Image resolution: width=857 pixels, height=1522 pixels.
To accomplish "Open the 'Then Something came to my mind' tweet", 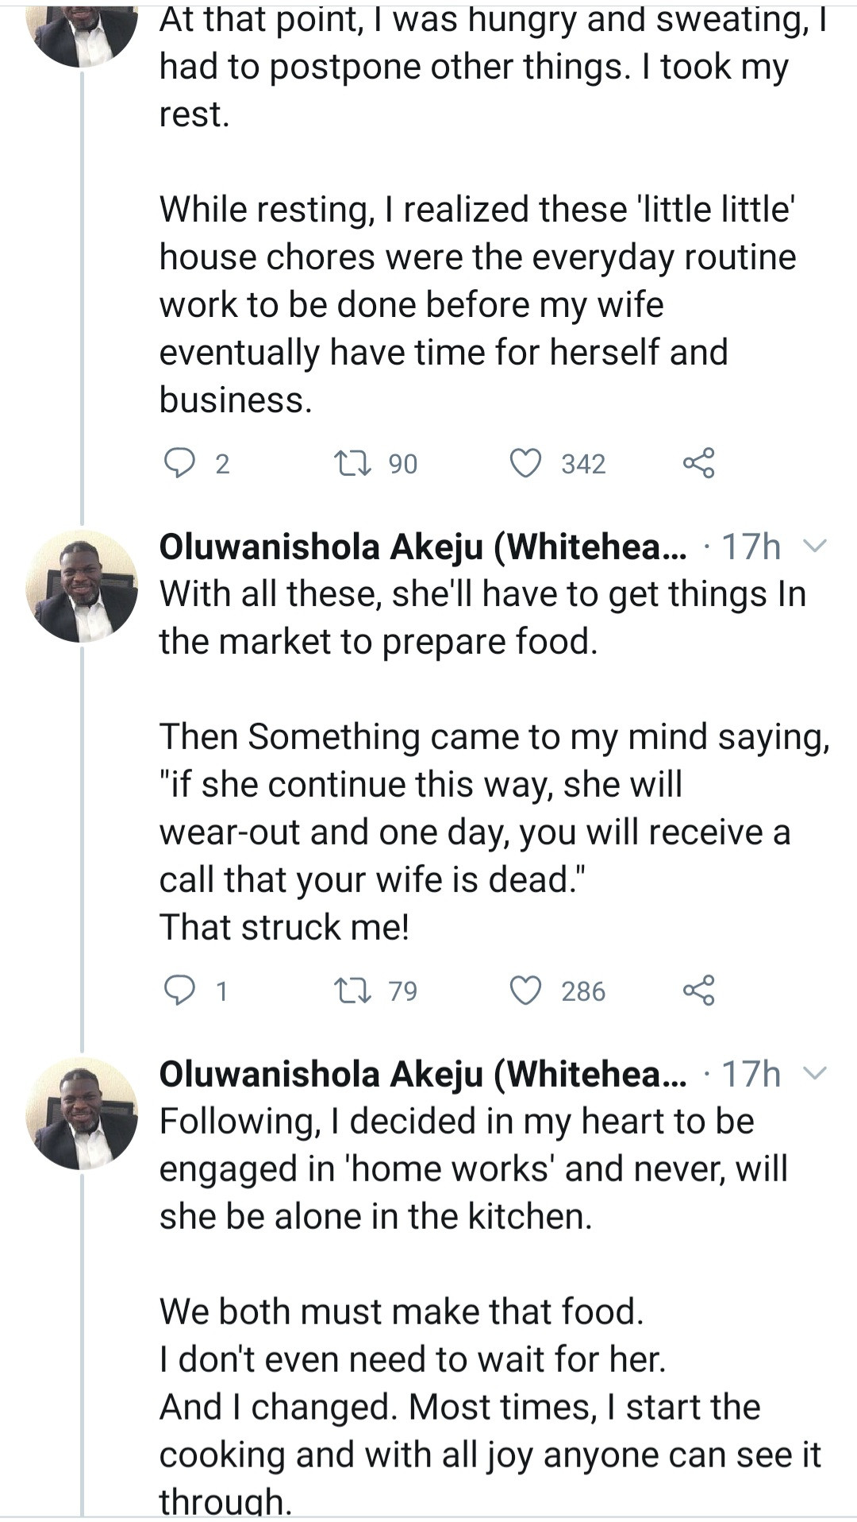I will click(x=476, y=808).
